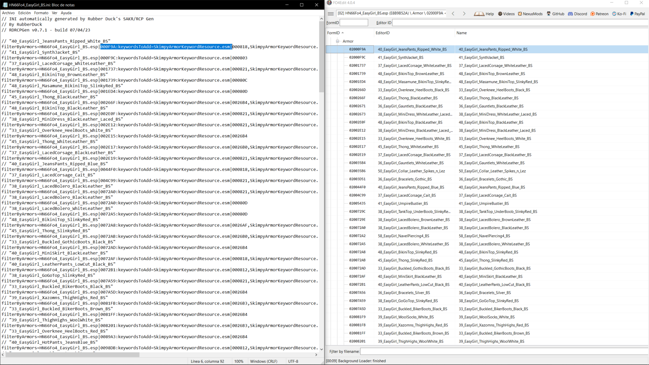The width and height of the screenshot is (649, 365).
Task: Click Notepad status UTF-8 encoding entry
Action: pyautogui.click(x=293, y=361)
